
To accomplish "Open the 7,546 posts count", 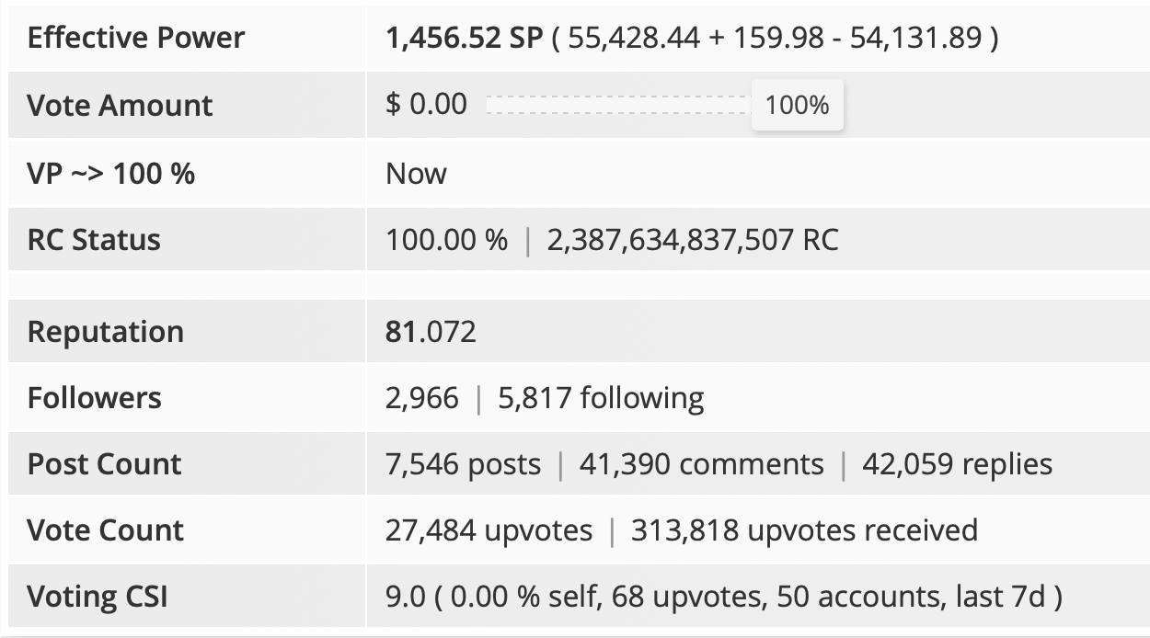I will [x=463, y=463].
